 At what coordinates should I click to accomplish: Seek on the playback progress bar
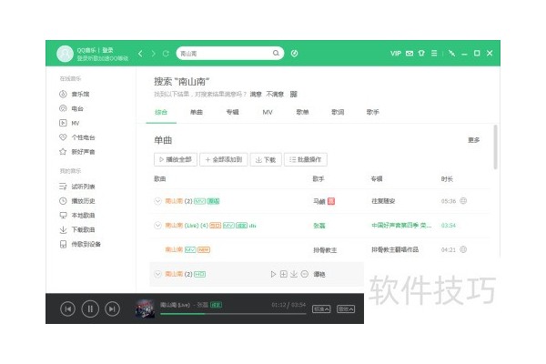tap(233, 314)
